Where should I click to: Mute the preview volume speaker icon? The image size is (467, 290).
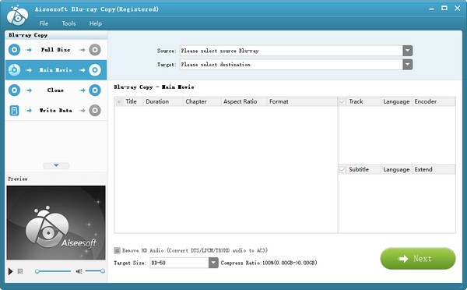point(79,271)
